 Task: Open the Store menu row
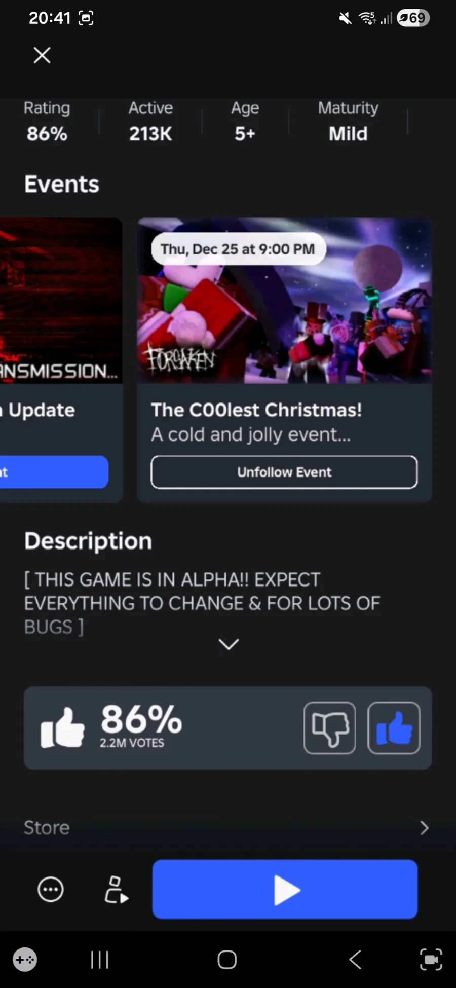[x=227, y=828]
